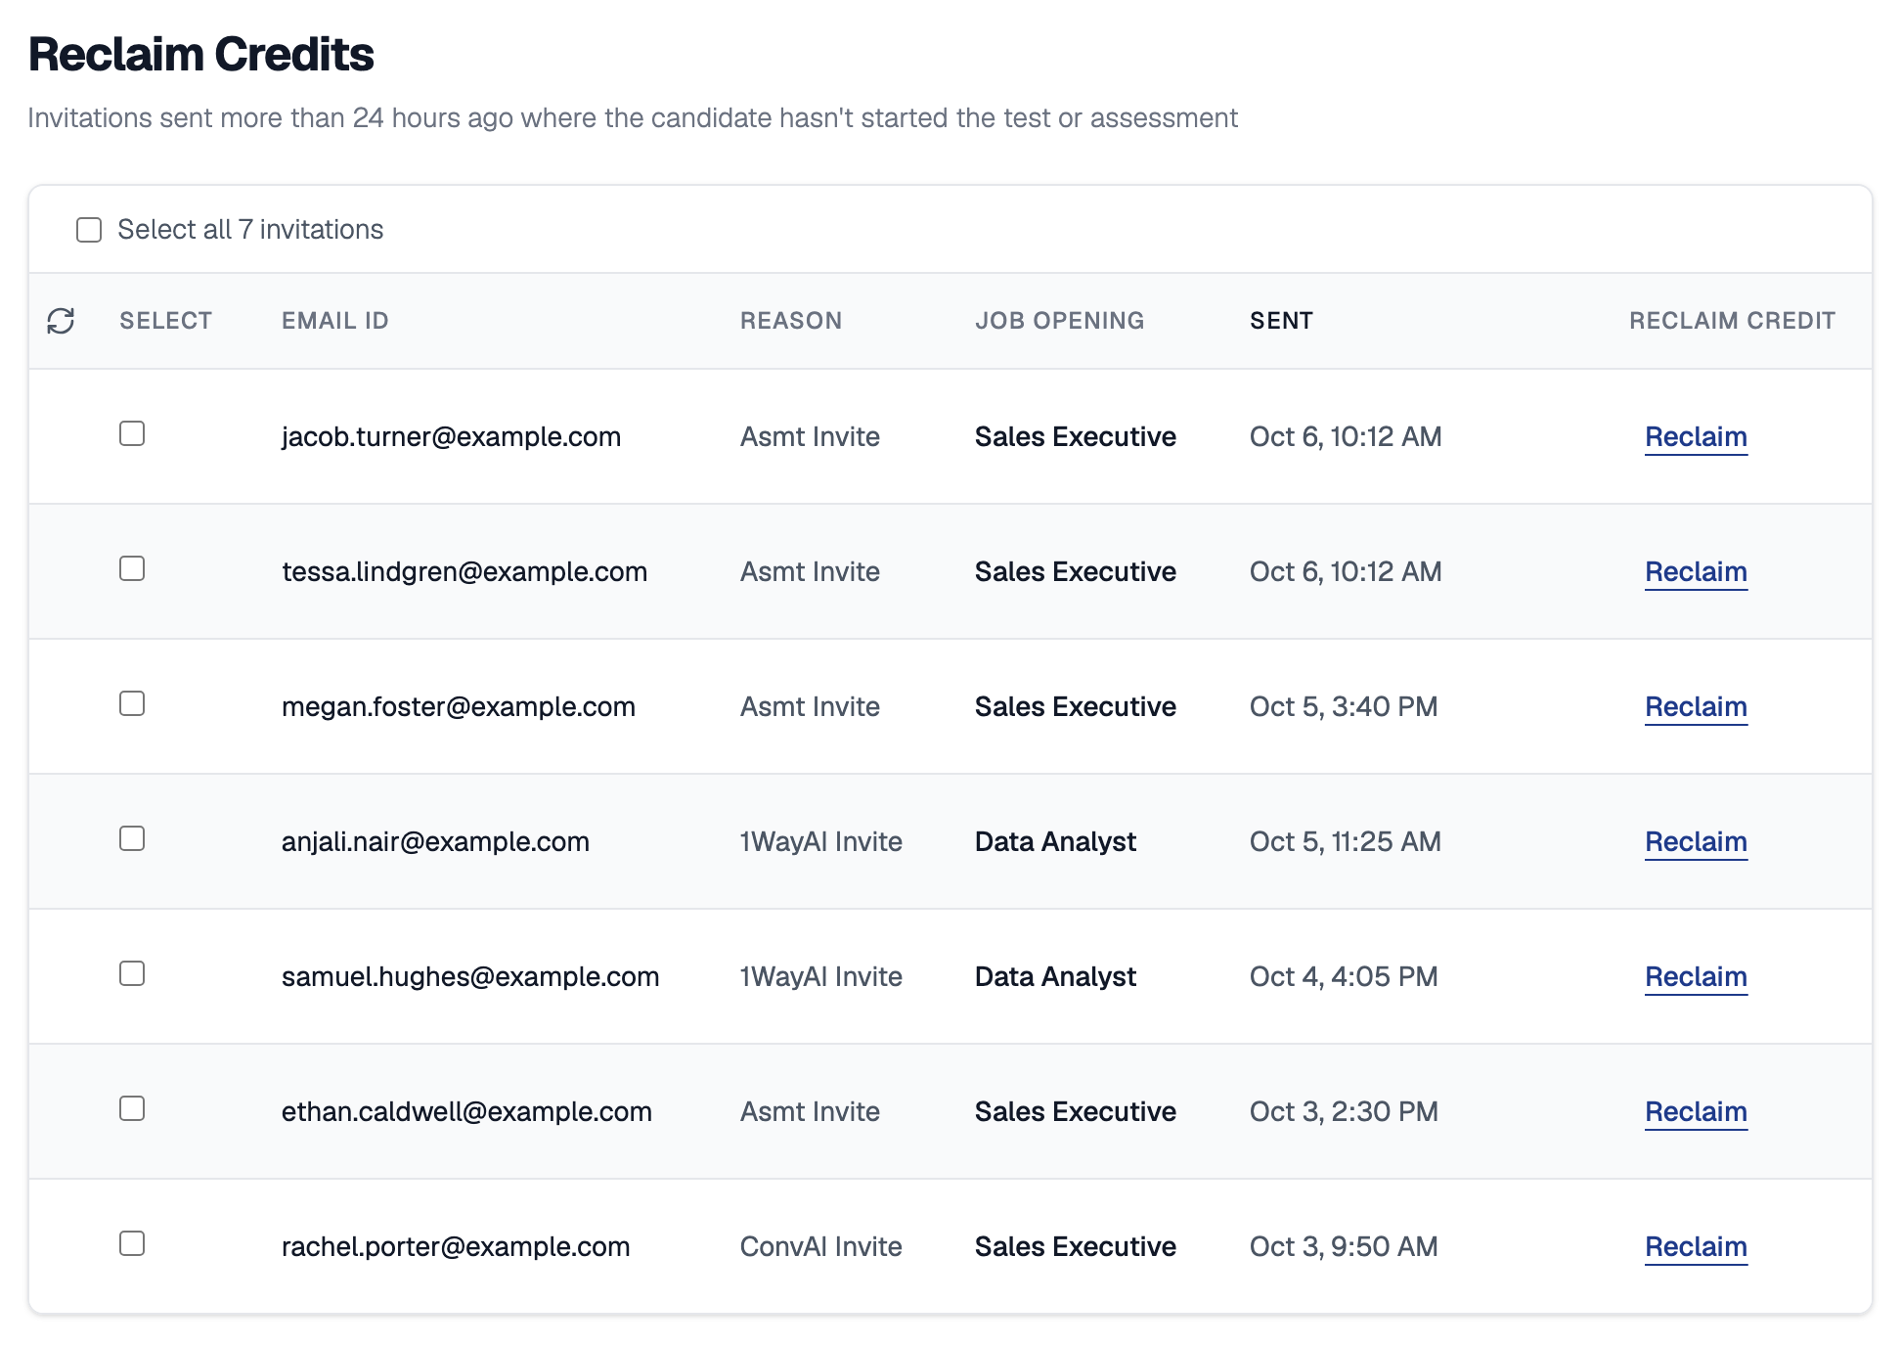1901x1346 pixels.
Task: Click the EMAIL ID column header
Action: pos(334,321)
